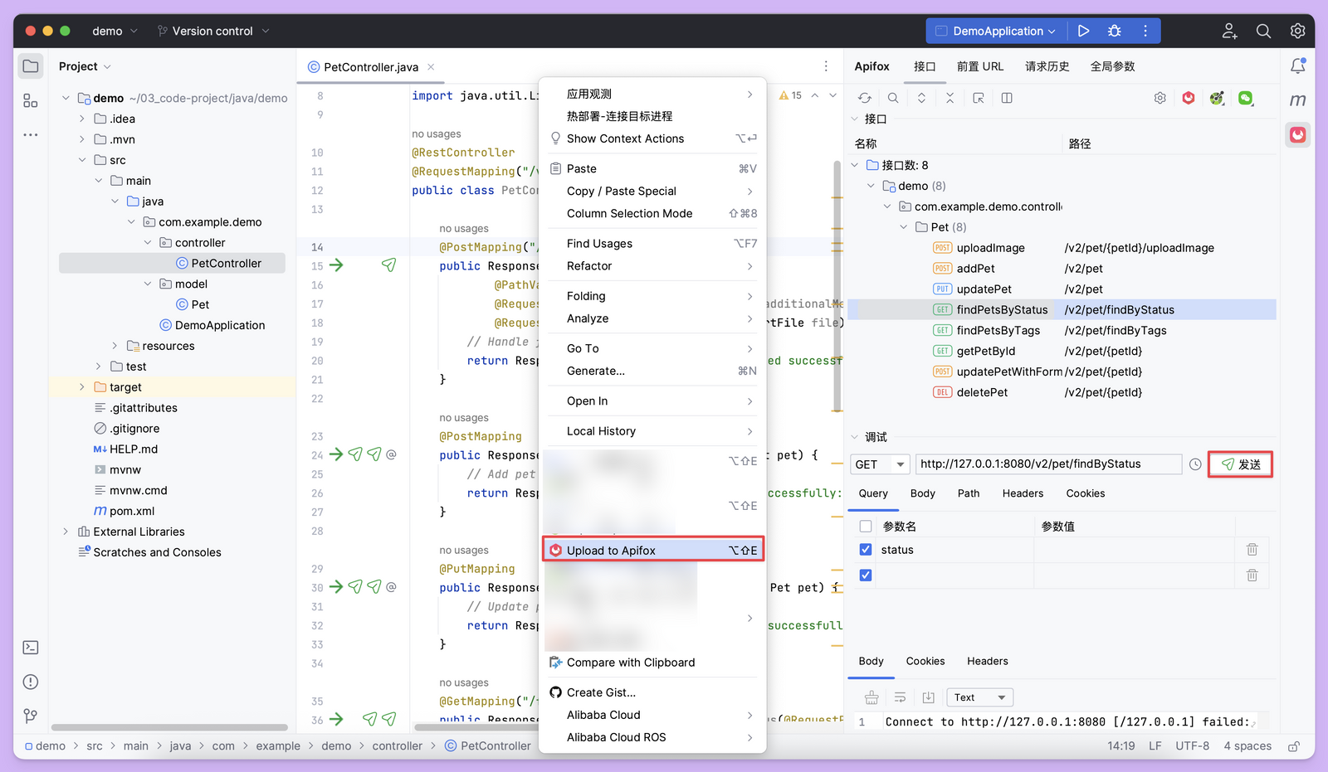The image size is (1328, 772).
Task: Open the Text format dropdown in response panel
Action: coord(979,697)
